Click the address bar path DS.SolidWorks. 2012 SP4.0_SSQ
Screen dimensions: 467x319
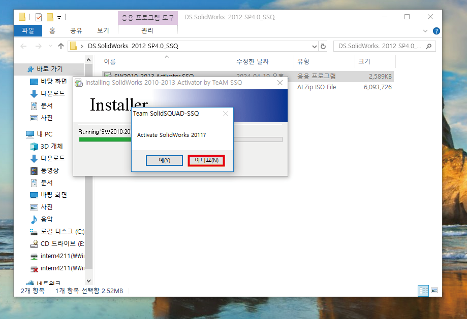[x=133, y=46]
